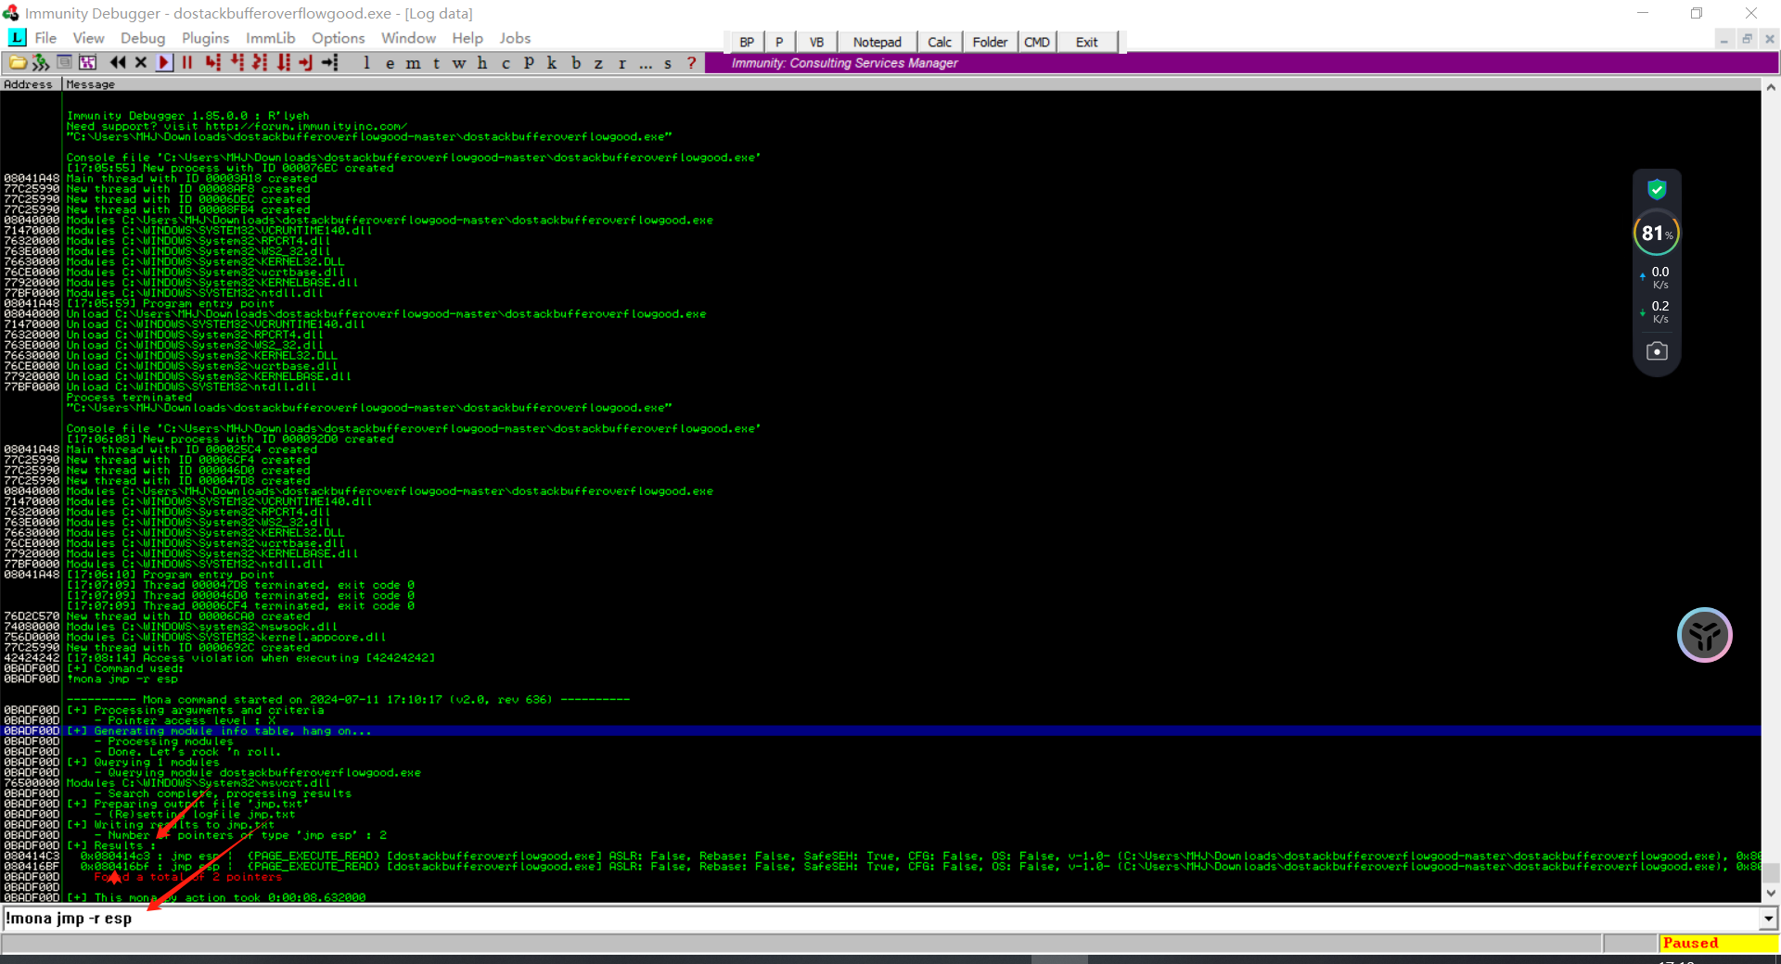
Task: Show executable modules with 'e' button
Action: tap(390, 63)
